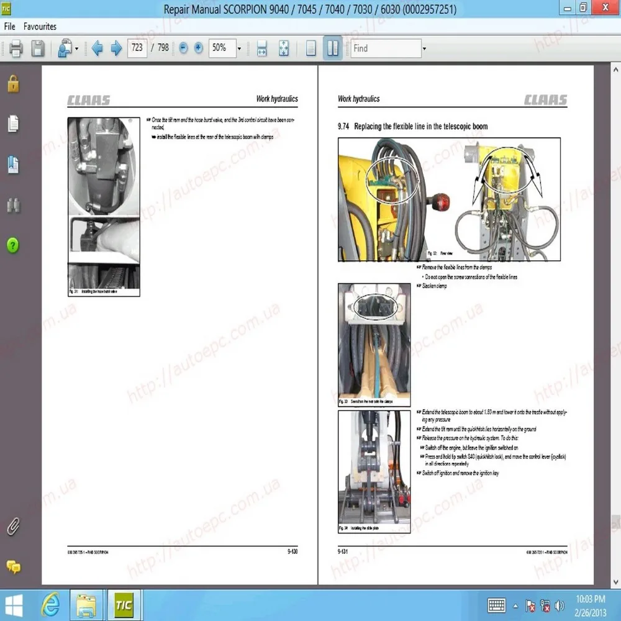
Task: Open the attachments paperclip panel
Action: pos(13,526)
